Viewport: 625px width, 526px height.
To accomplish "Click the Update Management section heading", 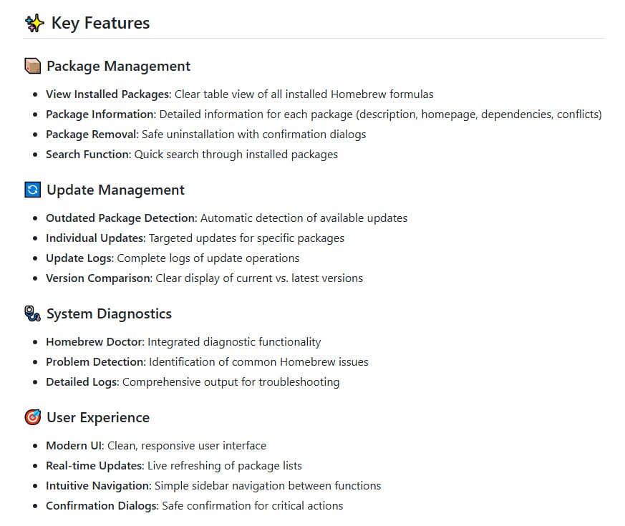I will click(115, 190).
